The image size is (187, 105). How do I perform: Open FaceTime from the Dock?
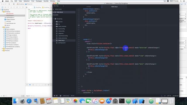89,101
